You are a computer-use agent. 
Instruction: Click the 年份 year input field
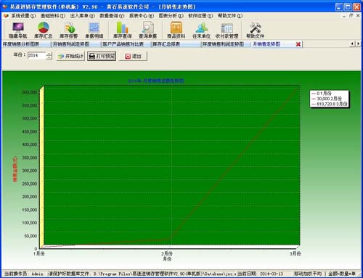[37, 55]
